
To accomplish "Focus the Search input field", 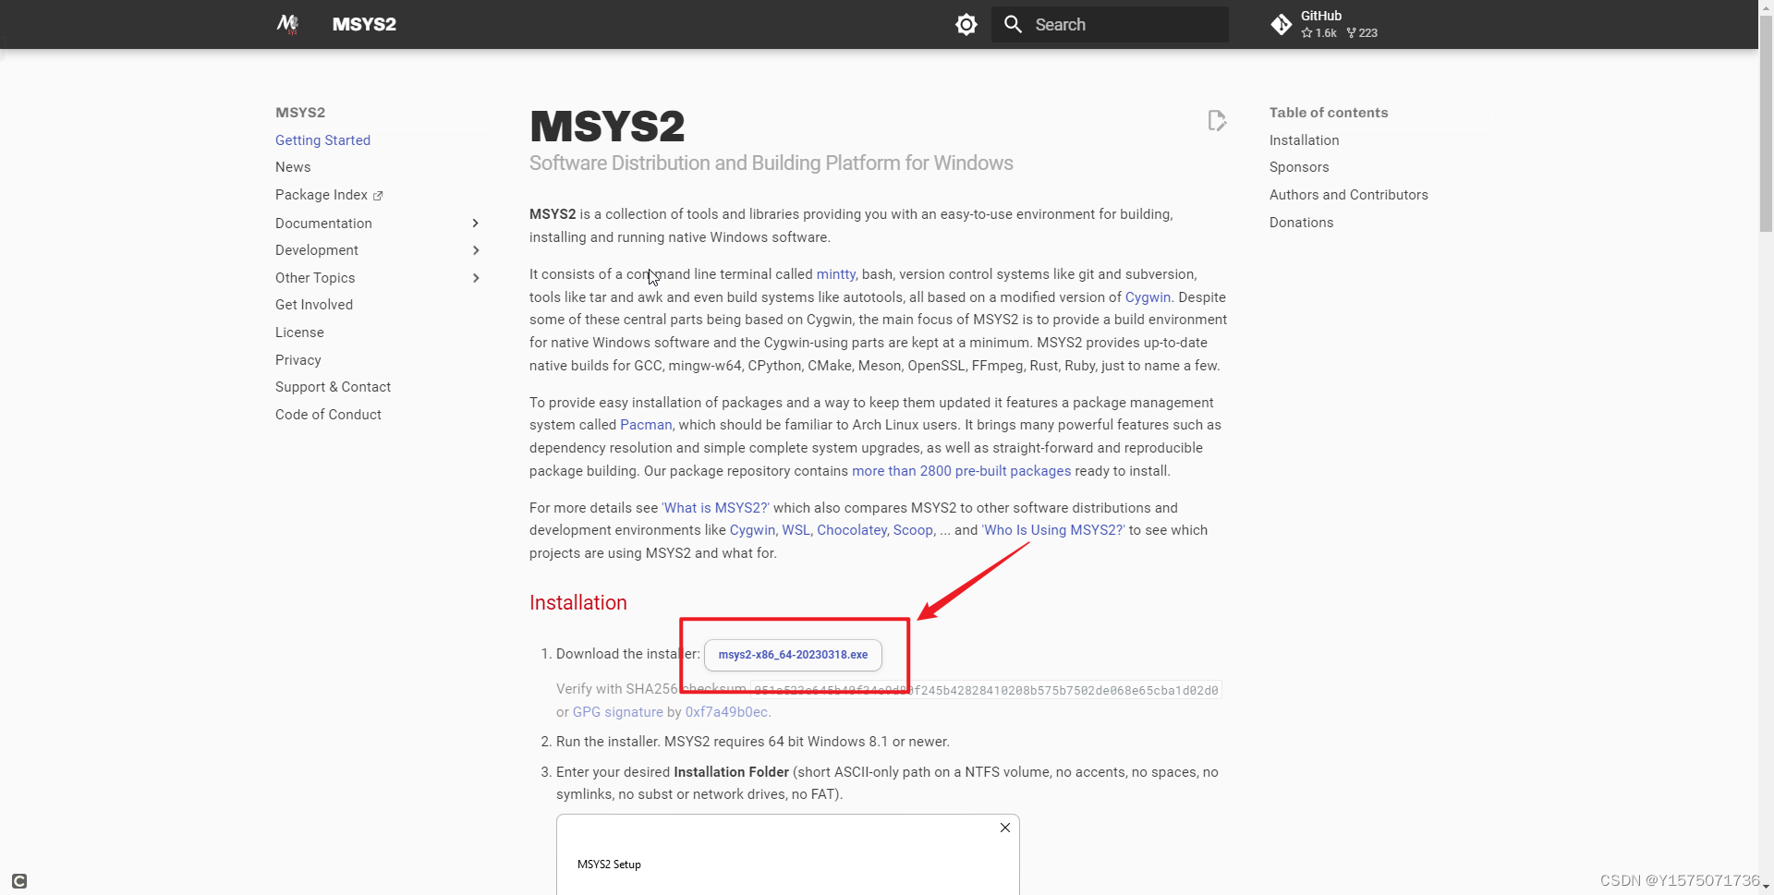I will [x=1110, y=24].
